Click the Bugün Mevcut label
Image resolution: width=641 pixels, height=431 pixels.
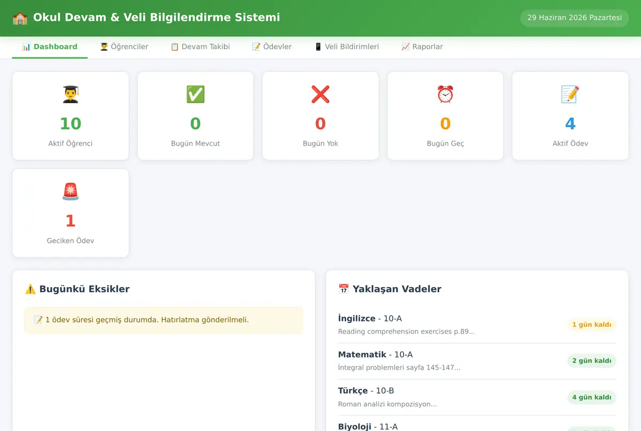tap(196, 143)
